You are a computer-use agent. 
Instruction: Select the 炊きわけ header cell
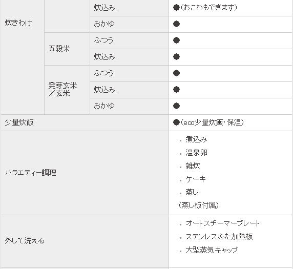click(x=23, y=57)
